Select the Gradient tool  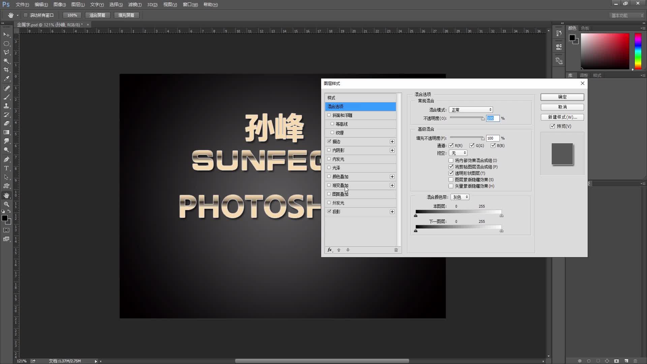6,132
